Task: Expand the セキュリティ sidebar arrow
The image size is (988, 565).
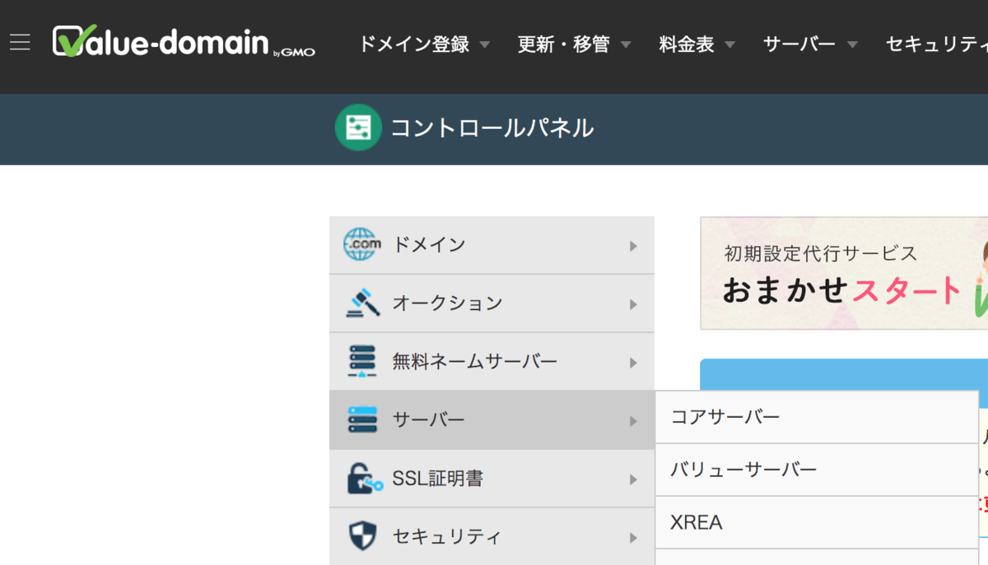Action: (633, 538)
